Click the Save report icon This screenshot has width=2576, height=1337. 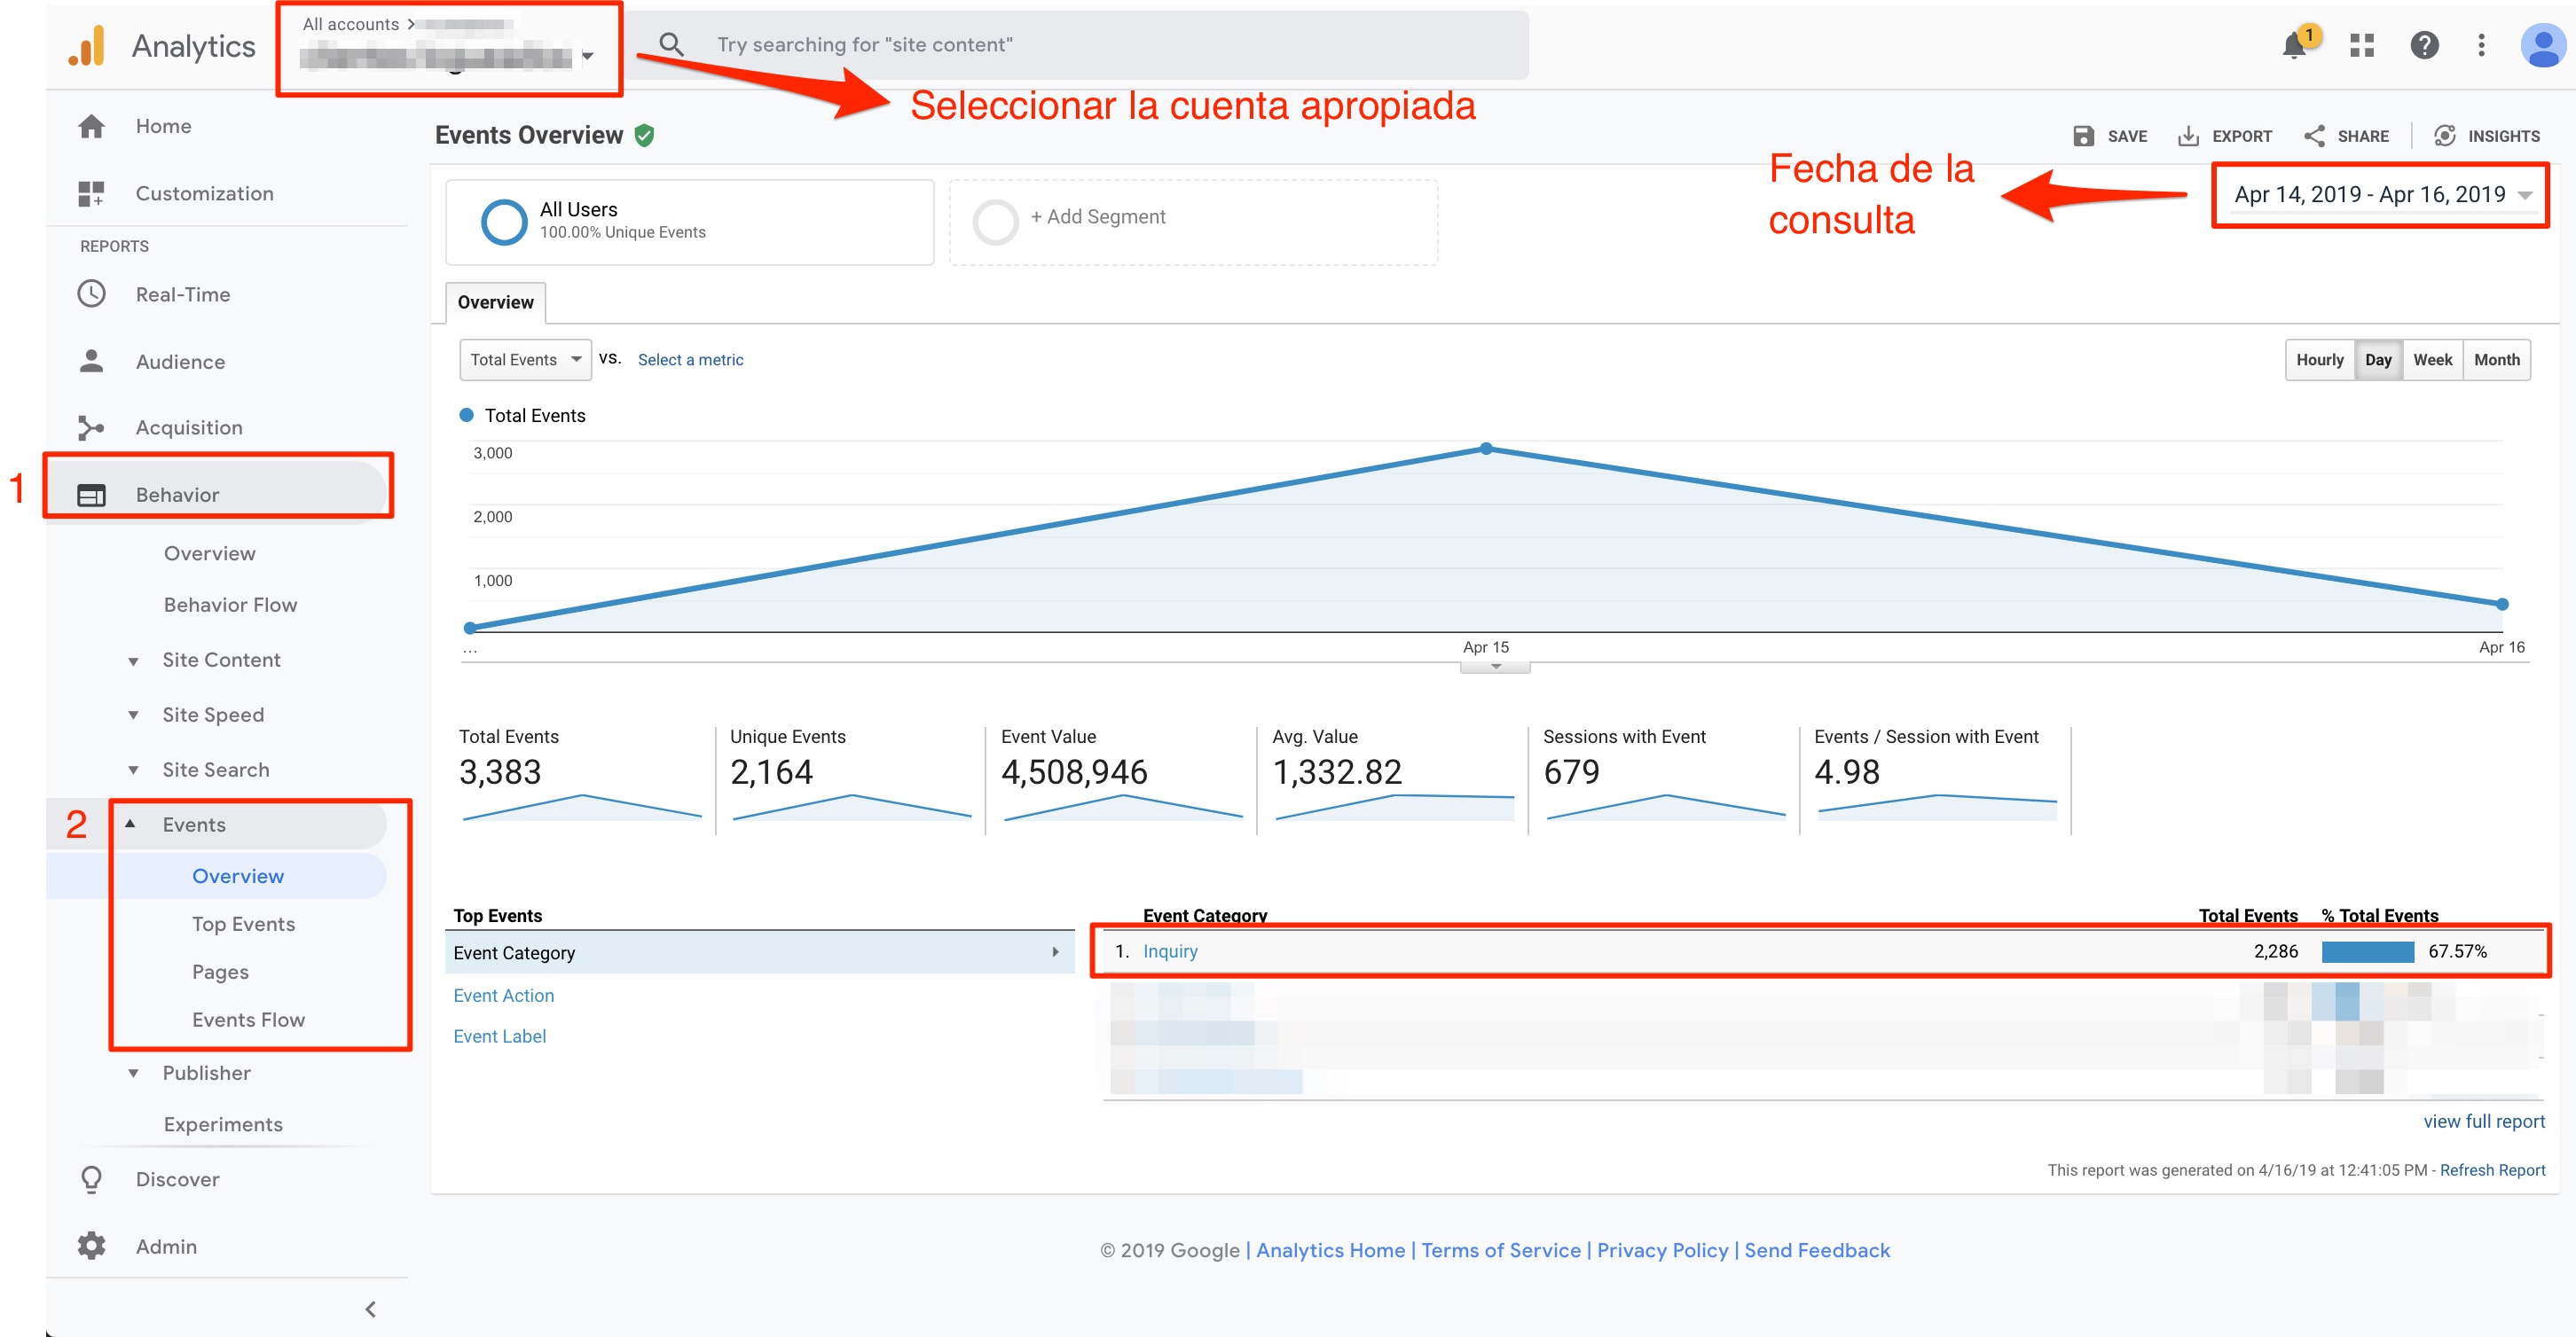click(x=2084, y=136)
